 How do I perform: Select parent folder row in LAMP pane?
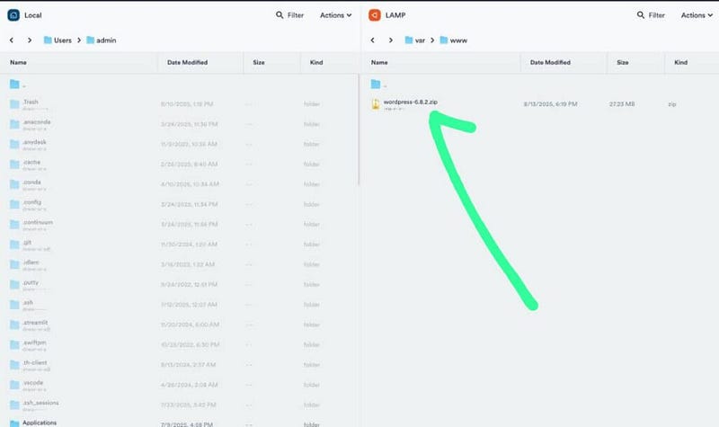pyautogui.click(x=540, y=85)
